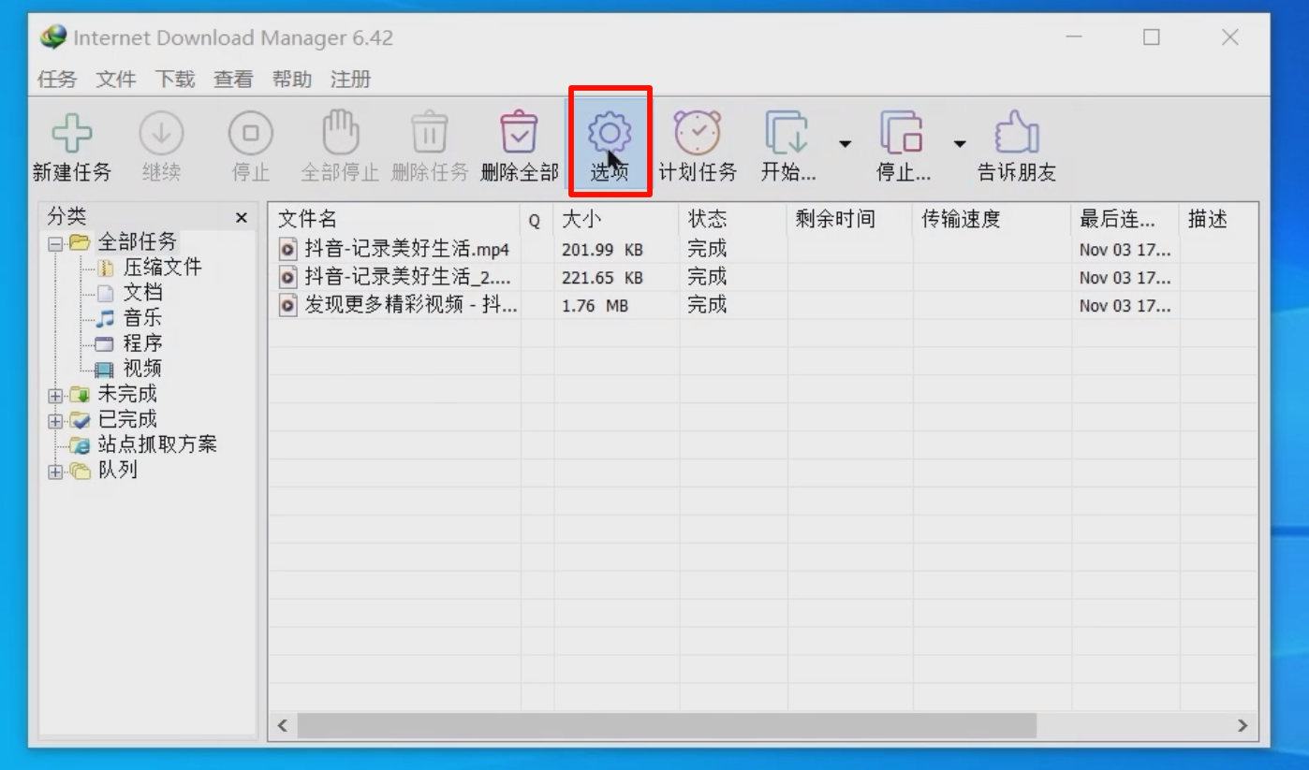This screenshot has height=770, width=1309.
Task: Select the 压缩文件 category
Action: [x=162, y=267]
